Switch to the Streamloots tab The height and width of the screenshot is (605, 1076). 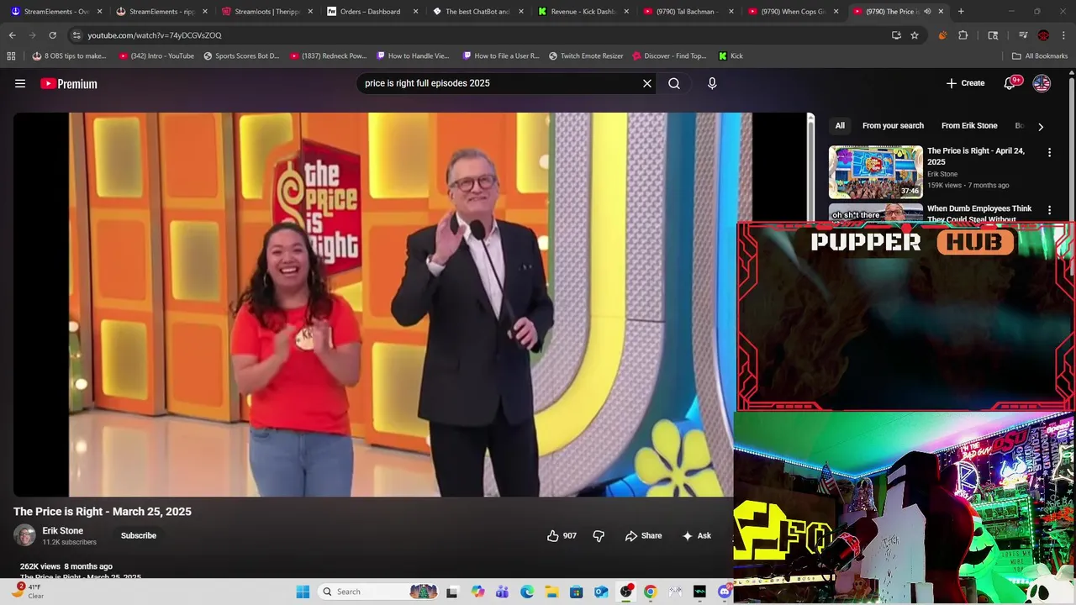pyautogui.click(x=267, y=12)
